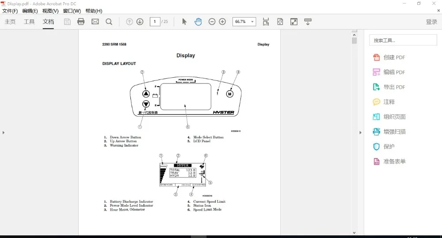
Task: Click the vertical scrollbar down arrow
Action: click(354, 233)
